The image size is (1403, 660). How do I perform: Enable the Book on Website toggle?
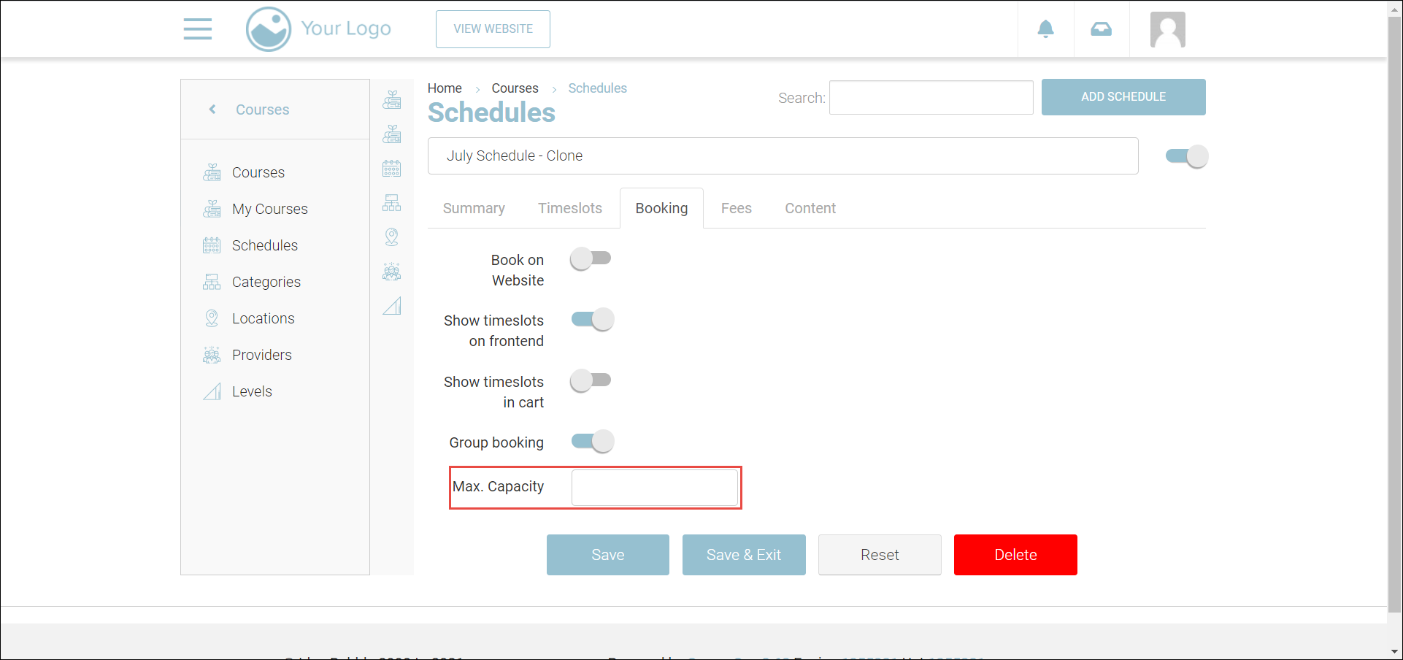click(591, 258)
